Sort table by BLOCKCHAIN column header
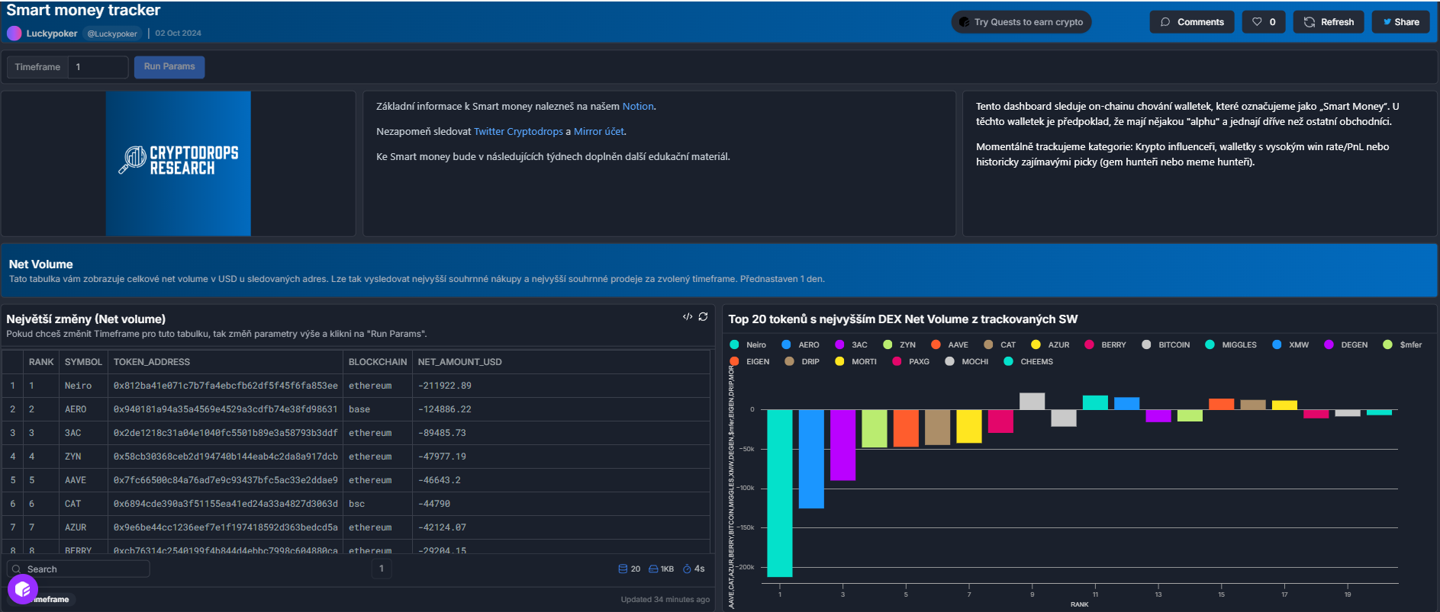Screen dimensions: 1440x612 [378, 362]
